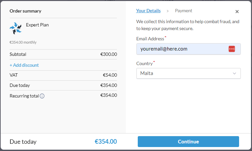
Task: Click the Subtotal €300.00 amount
Action: click(x=109, y=54)
